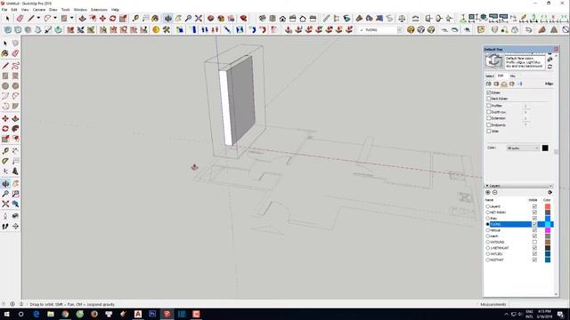Expand the Arc tool dropdown arrow
The height and width of the screenshot is (320, 570).
click(x=55, y=18)
